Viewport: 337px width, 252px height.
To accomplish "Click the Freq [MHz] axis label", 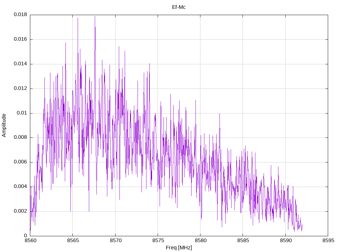I will [179, 248].
